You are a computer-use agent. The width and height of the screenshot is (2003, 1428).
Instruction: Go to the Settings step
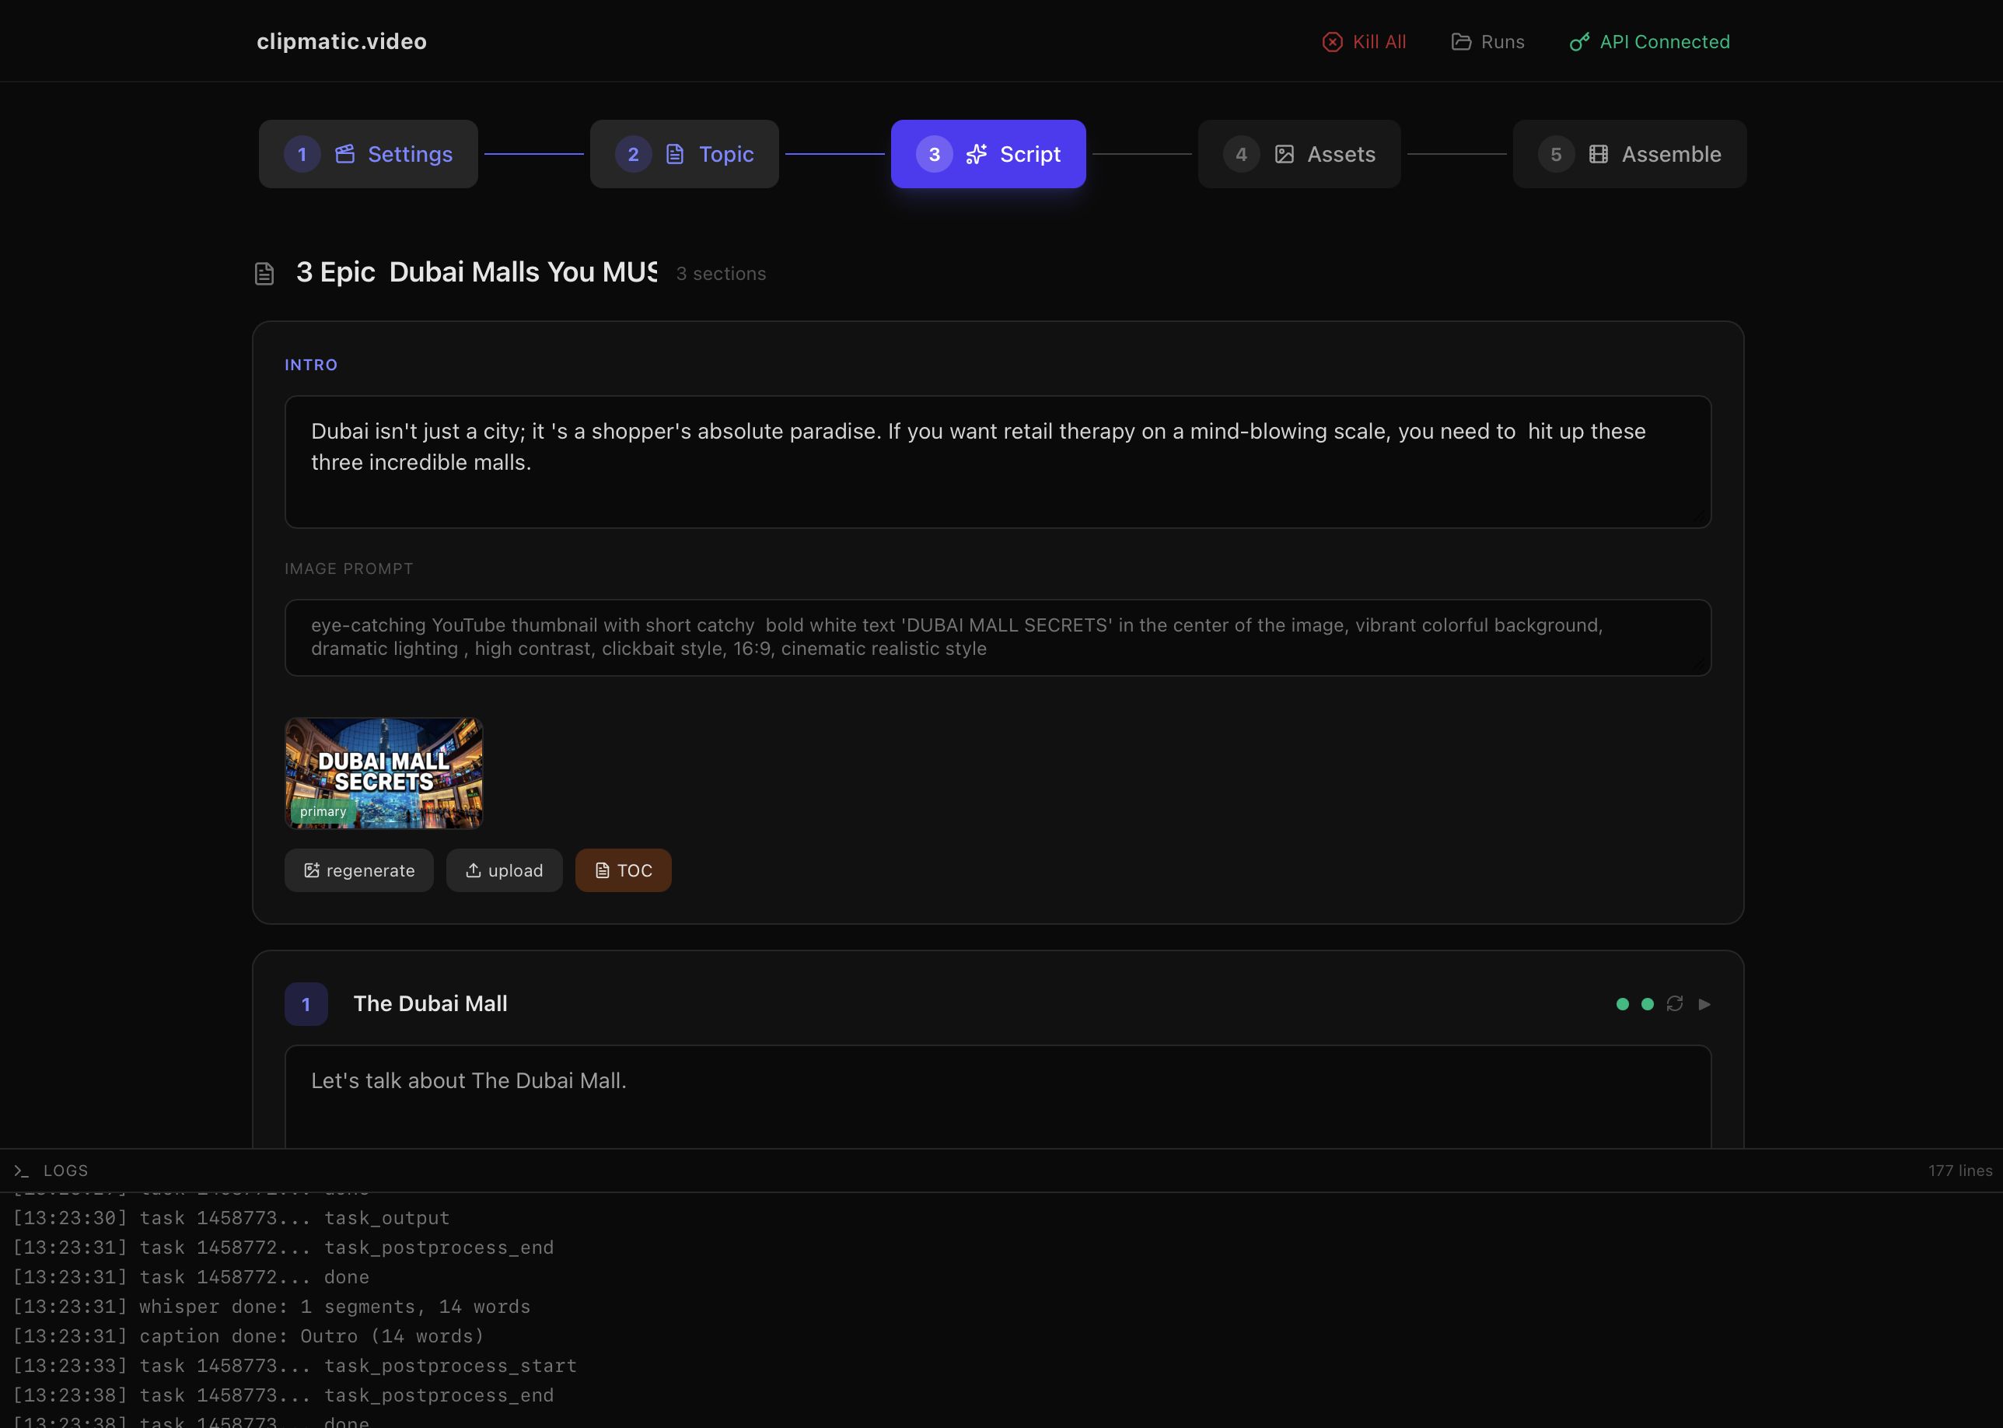coord(369,154)
